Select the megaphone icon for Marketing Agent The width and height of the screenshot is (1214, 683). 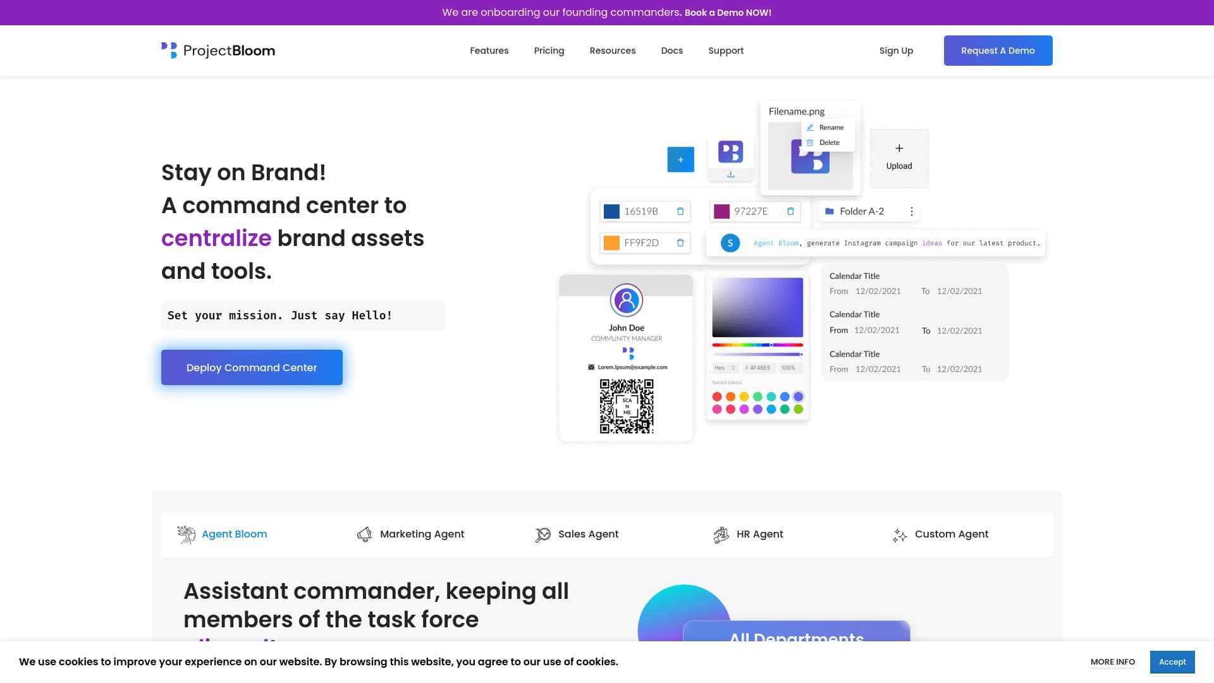[x=364, y=534]
